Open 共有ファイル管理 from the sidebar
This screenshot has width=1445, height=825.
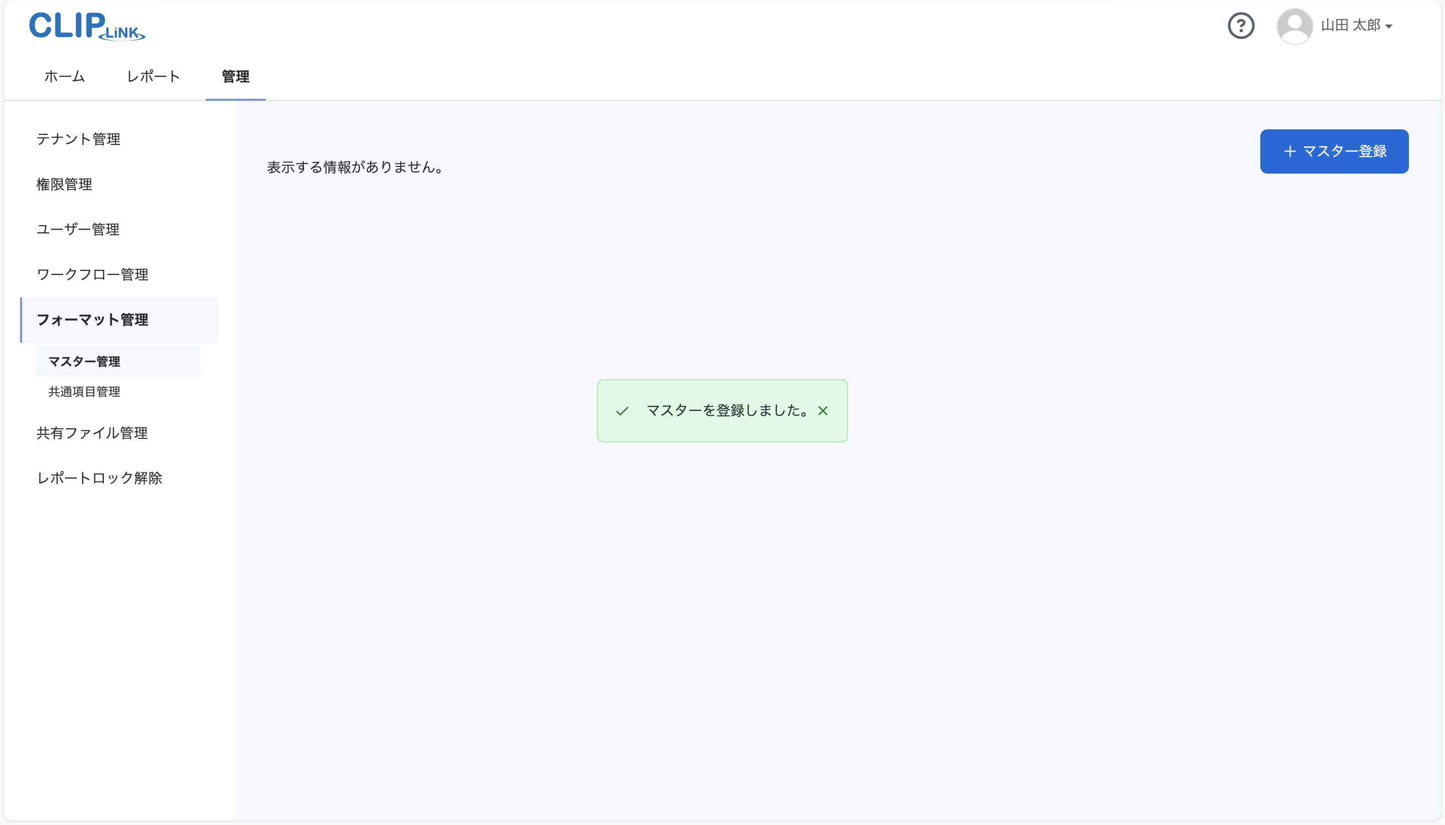click(91, 433)
